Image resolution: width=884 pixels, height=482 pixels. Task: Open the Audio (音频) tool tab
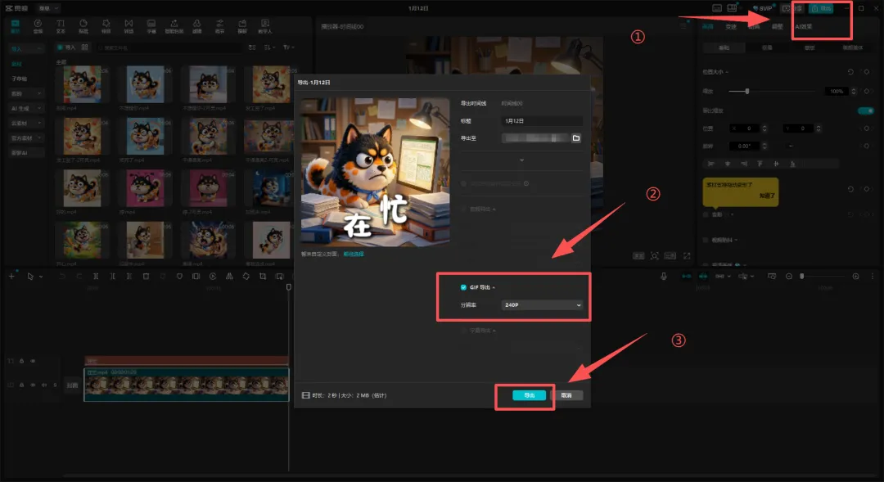(x=38, y=26)
